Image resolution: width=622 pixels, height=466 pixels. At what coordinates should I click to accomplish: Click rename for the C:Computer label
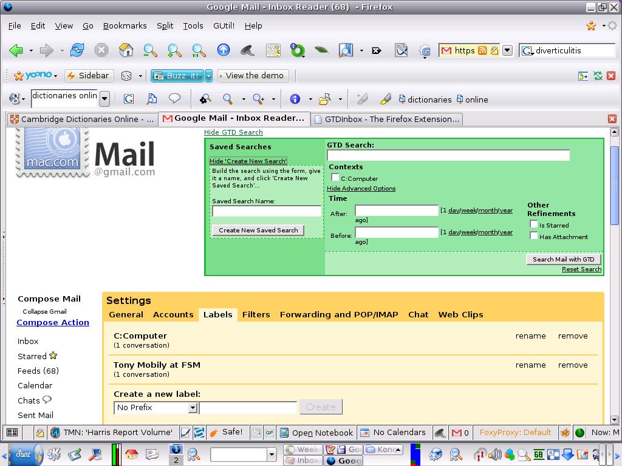530,336
